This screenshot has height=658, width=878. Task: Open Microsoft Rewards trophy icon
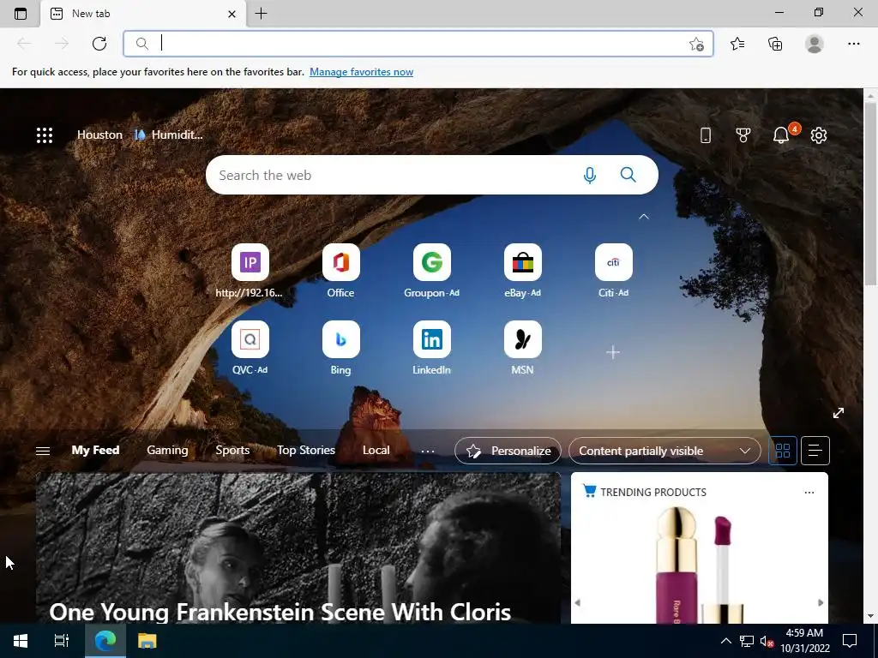pyautogui.click(x=743, y=135)
